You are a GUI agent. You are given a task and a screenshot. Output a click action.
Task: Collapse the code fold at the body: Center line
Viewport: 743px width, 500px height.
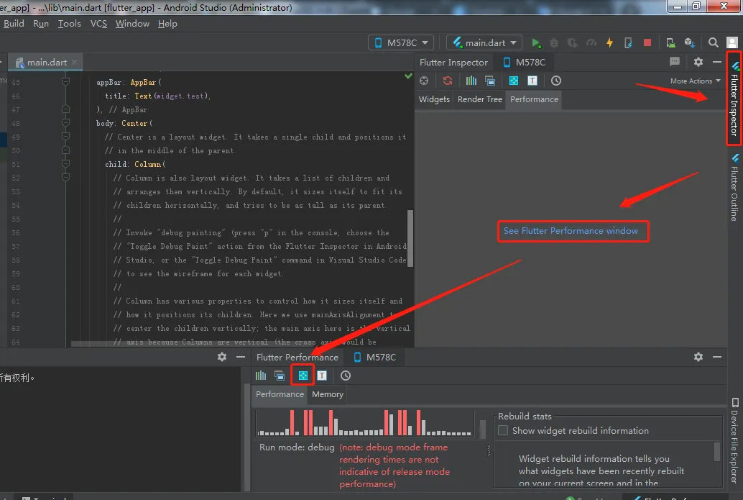[66, 123]
